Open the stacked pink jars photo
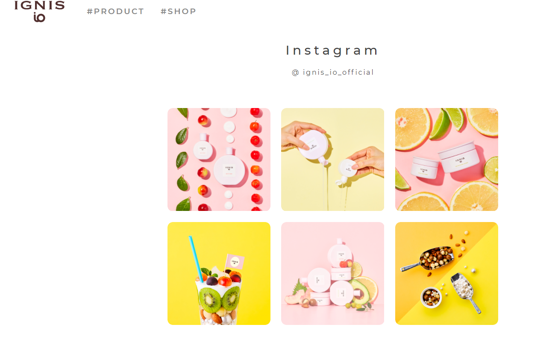Viewport: 558px width, 345px height. (x=332, y=273)
